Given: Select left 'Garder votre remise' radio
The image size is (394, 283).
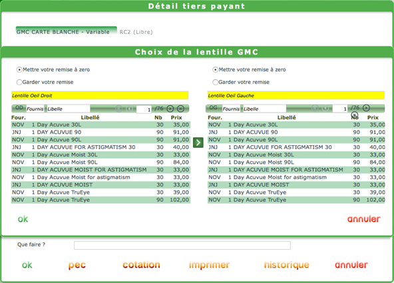Looking at the screenshot, I should pos(19,82).
